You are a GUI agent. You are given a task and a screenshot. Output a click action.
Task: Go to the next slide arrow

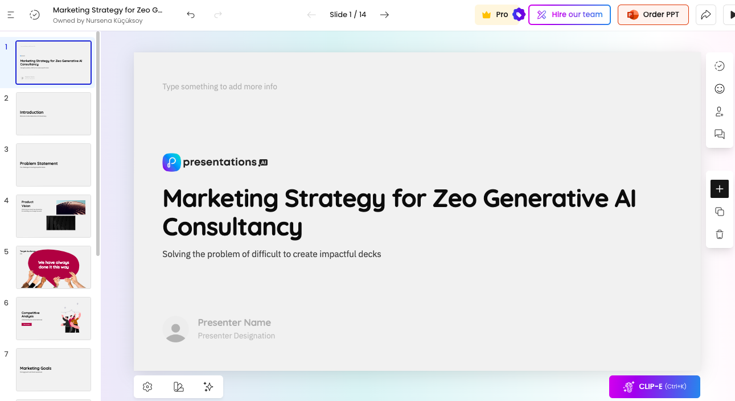pyautogui.click(x=384, y=15)
